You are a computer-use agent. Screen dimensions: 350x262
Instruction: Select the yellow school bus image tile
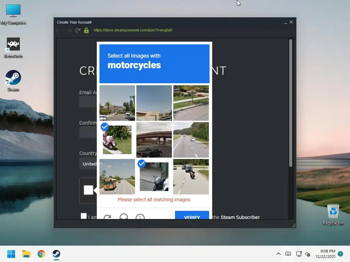point(117,177)
